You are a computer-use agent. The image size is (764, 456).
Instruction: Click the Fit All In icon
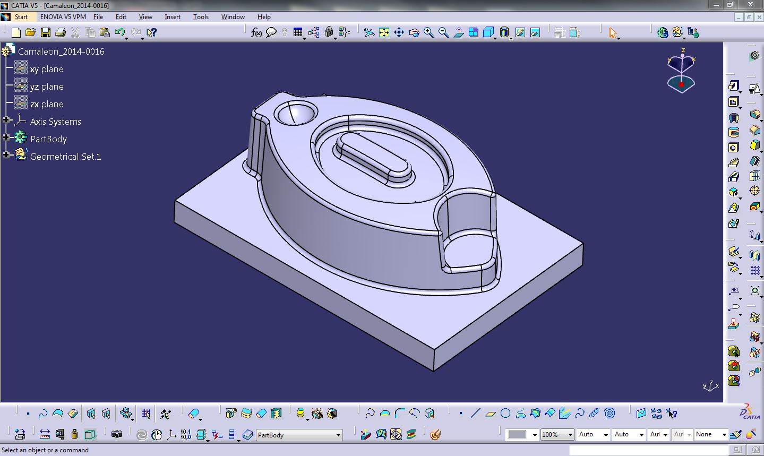coord(384,32)
